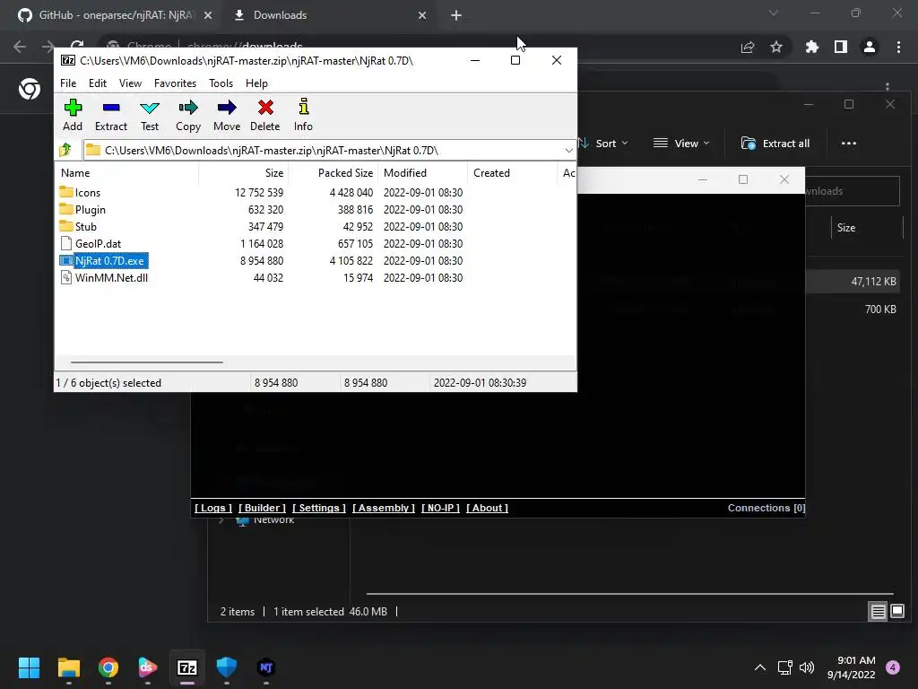The width and height of the screenshot is (918, 689).
Task: Click the Chrome profile avatar icon
Action: pyautogui.click(x=870, y=47)
